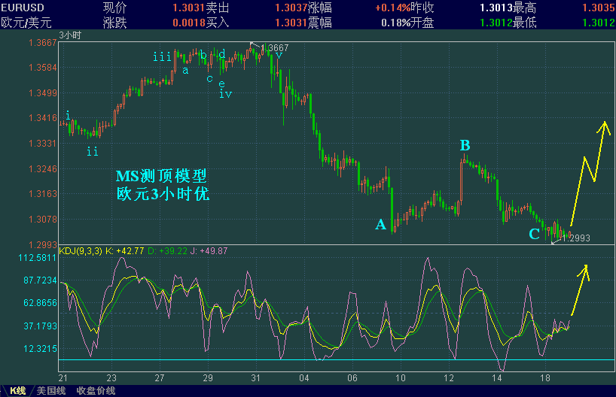Click the J: +49.87 indicator value
Image resolution: width=616 pixels, height=397 pixels.
(x=209, y=250)
